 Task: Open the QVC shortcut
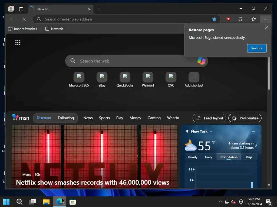pyautogui.click(x=171, y=80)
